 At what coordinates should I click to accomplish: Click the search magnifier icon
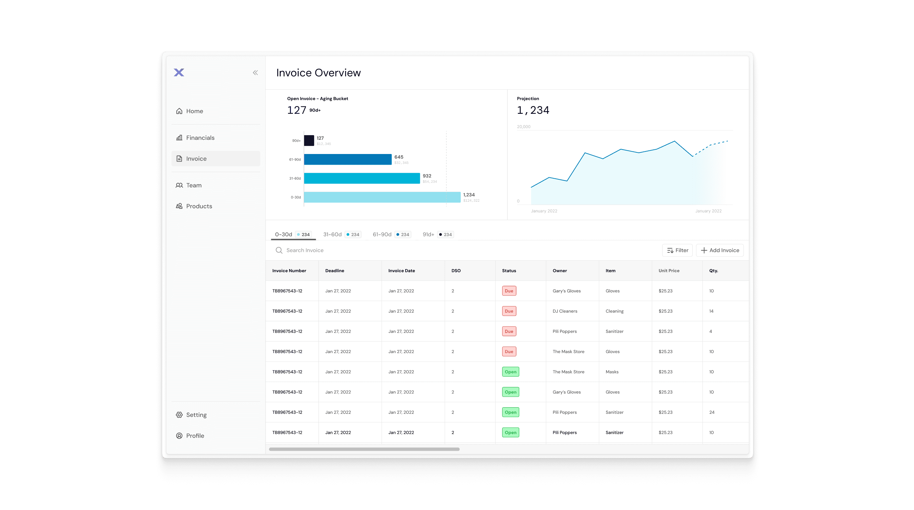pyautogui.click(x=279, y=250)
